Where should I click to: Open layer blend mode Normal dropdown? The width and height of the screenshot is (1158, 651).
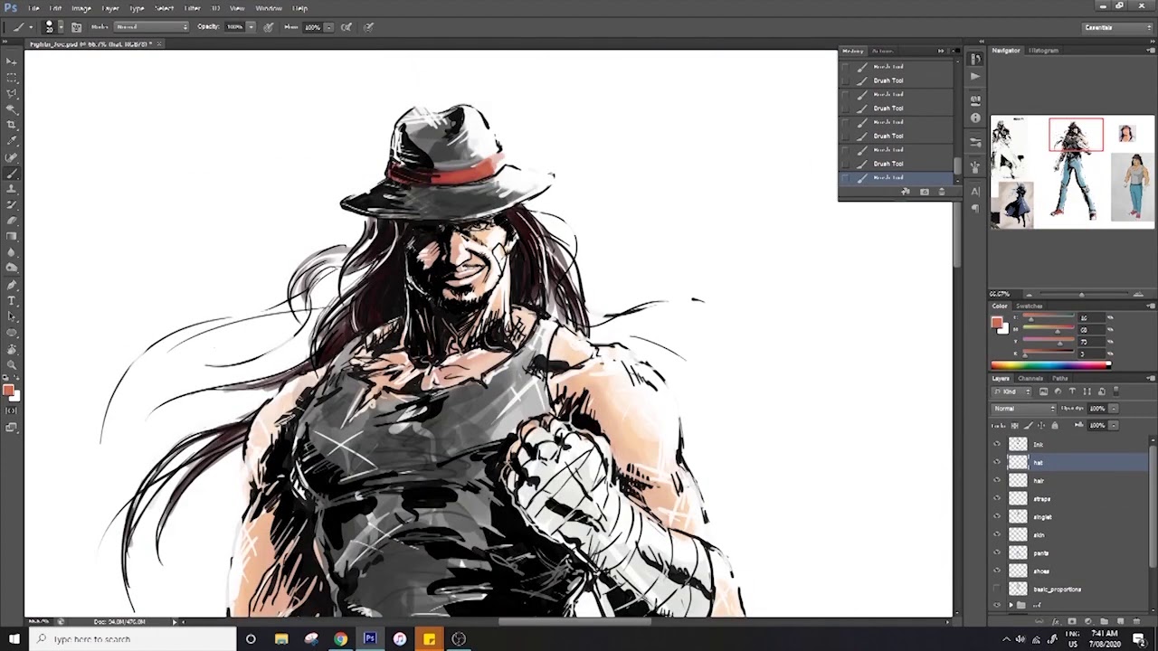(x=1024, y=409)
